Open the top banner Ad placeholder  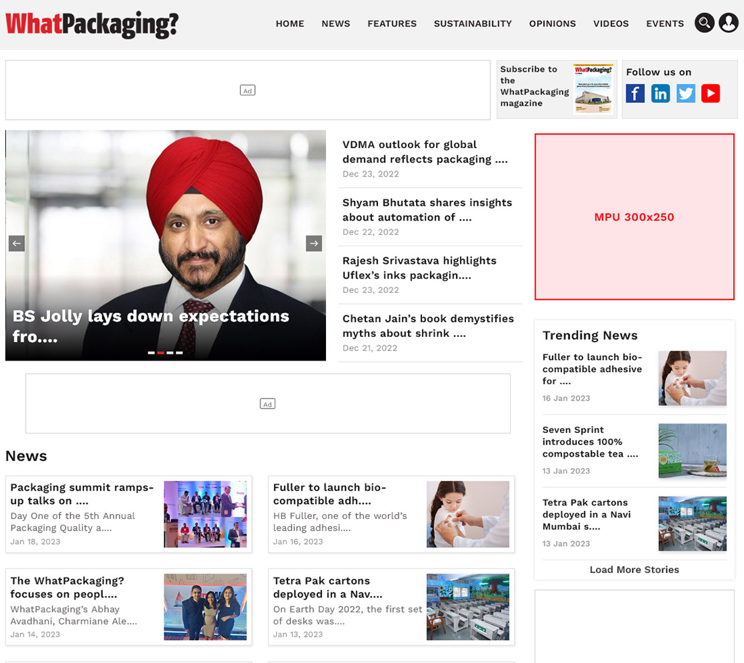pos(248,90)
